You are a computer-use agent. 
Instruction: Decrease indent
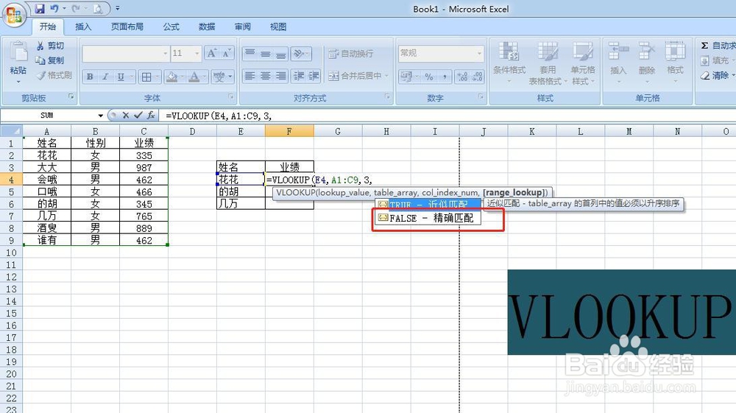299,76
